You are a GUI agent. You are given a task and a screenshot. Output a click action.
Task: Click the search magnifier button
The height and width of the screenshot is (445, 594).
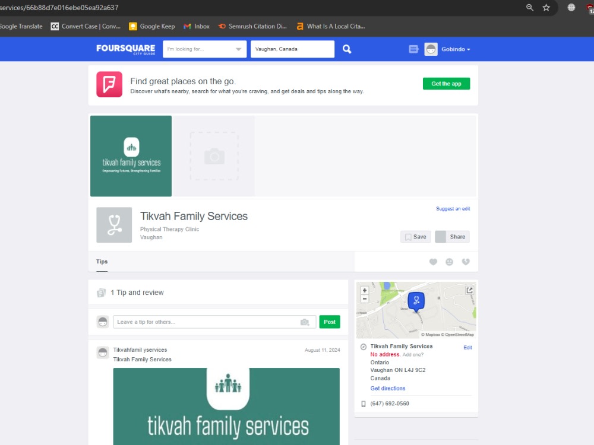click(347, 49)
